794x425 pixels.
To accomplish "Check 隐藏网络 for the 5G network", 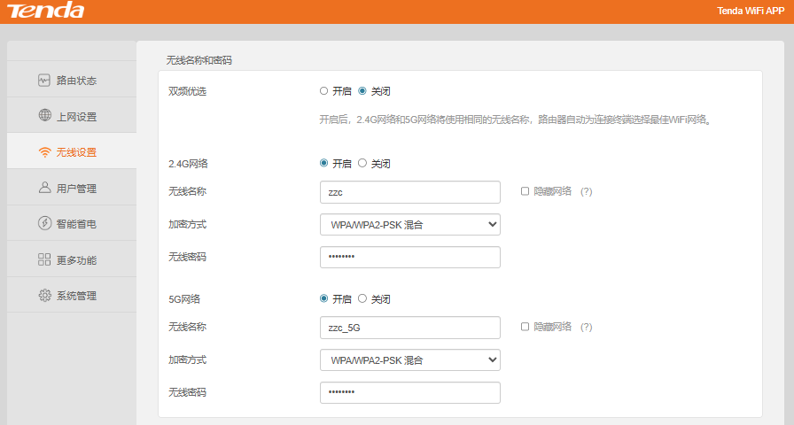I will [525, 327].
